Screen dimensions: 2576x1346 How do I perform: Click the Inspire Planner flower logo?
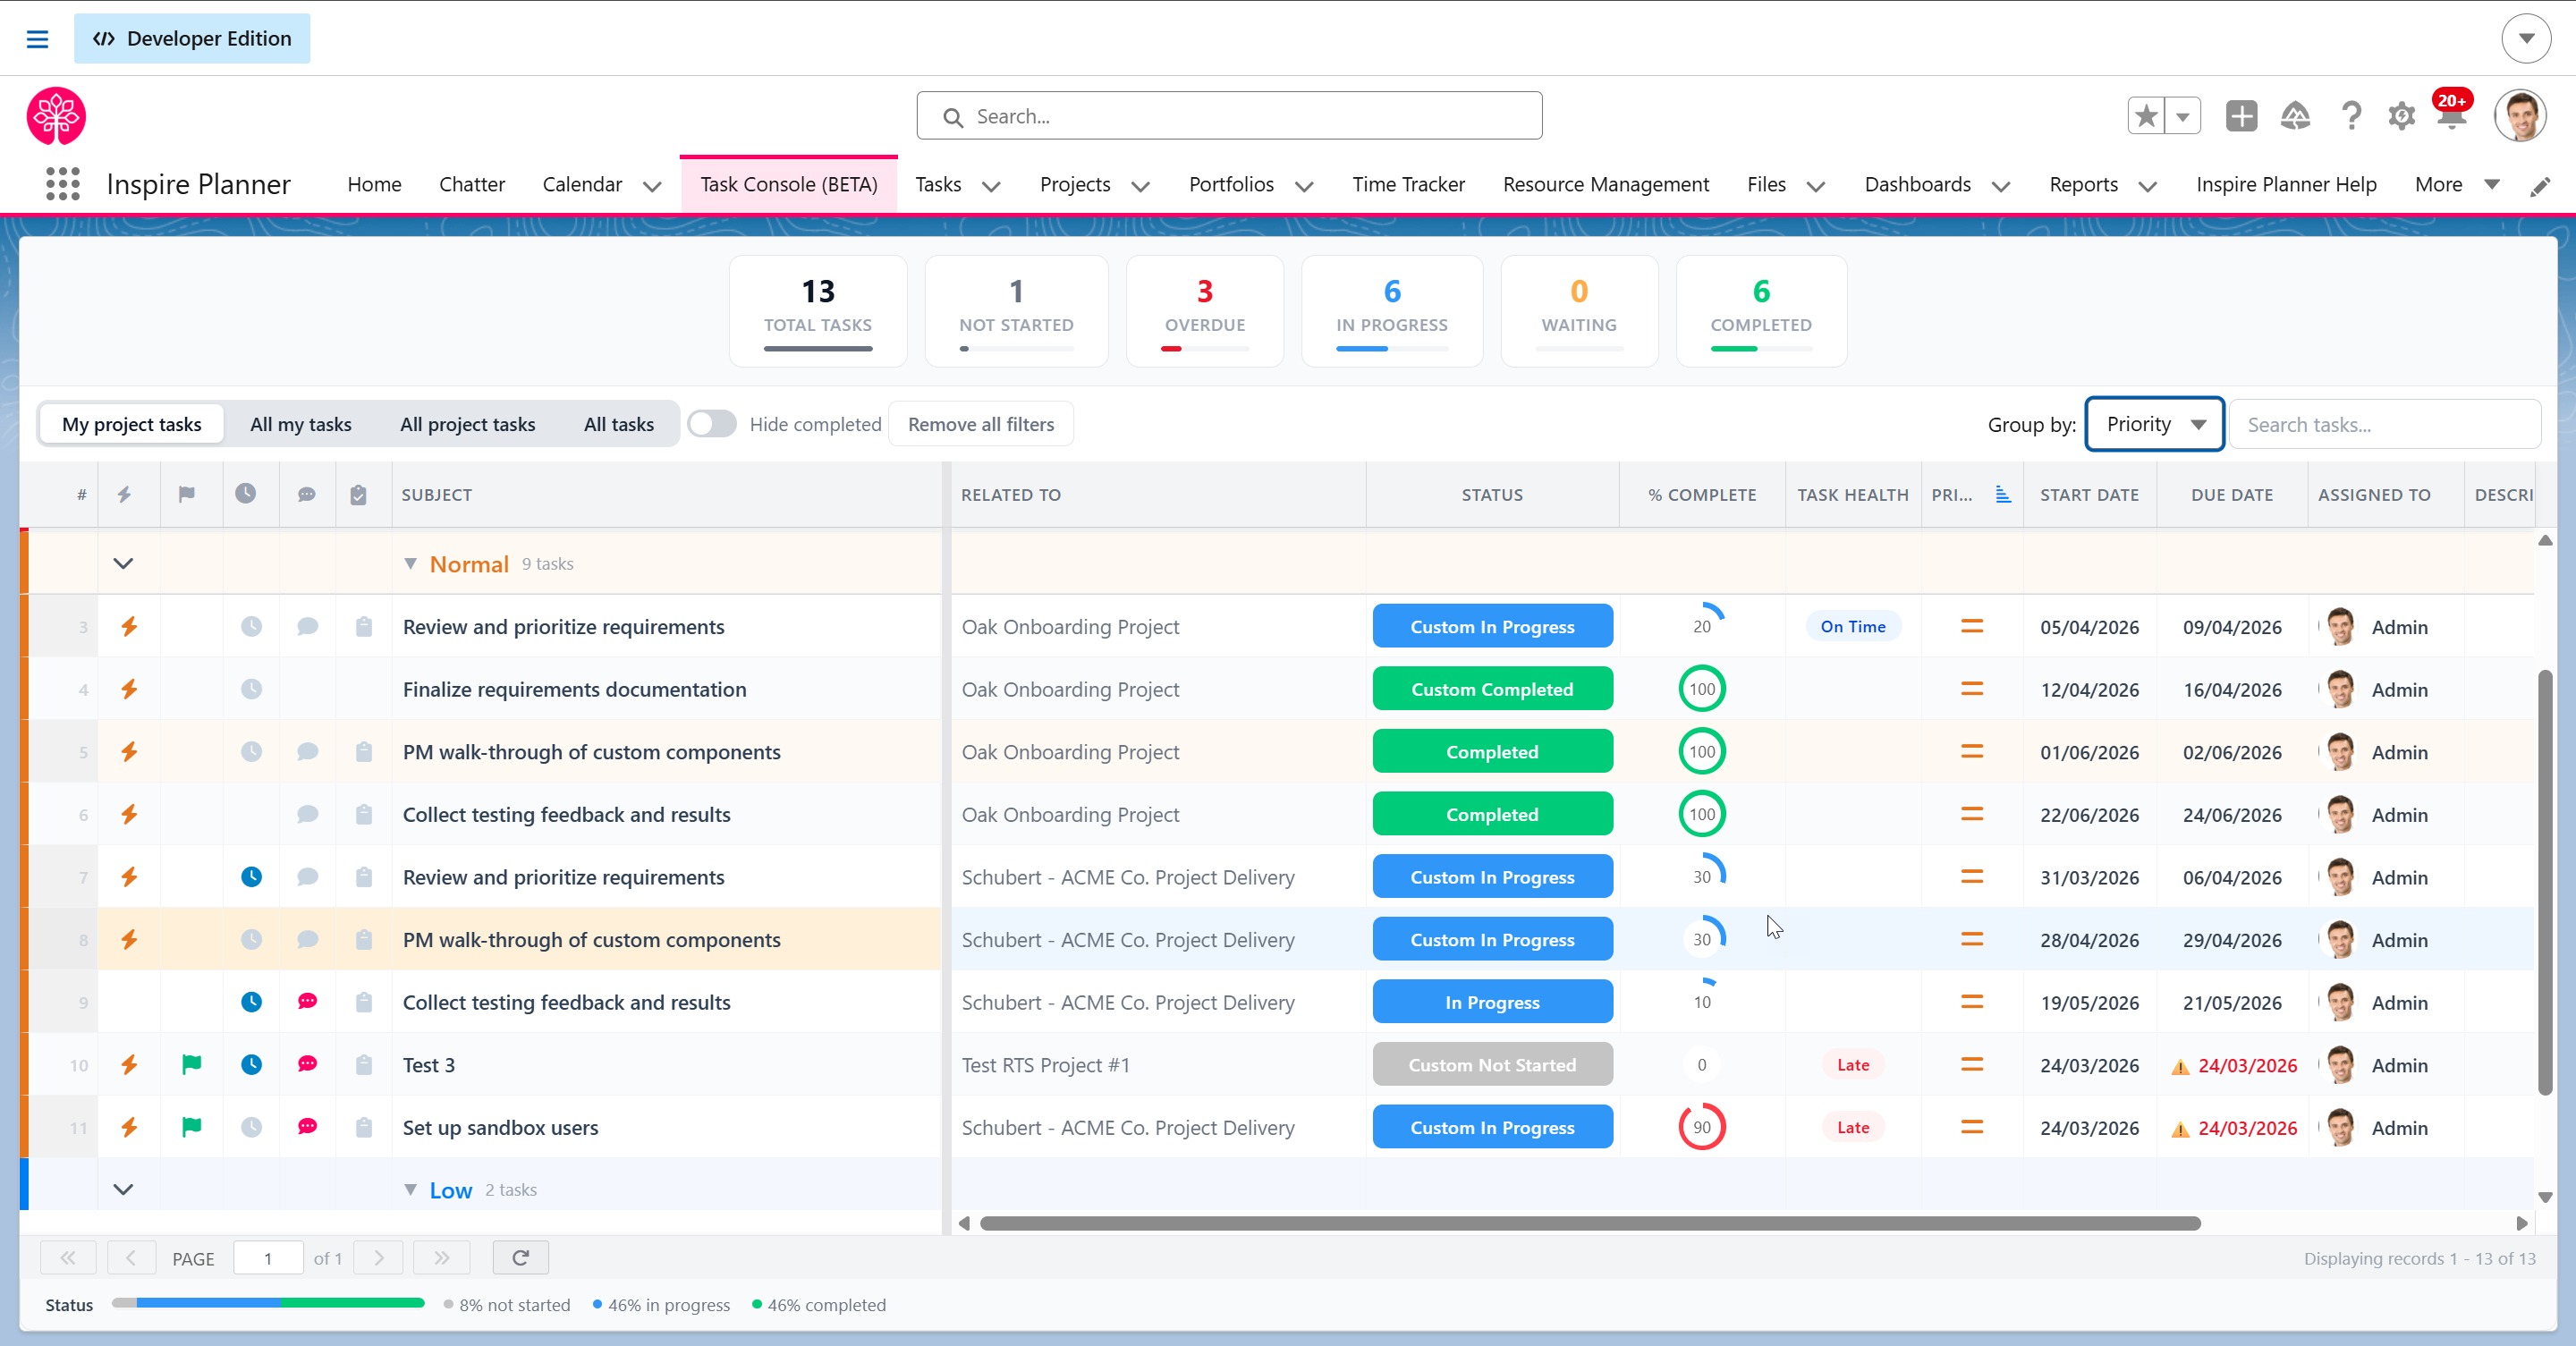[56, 116]
